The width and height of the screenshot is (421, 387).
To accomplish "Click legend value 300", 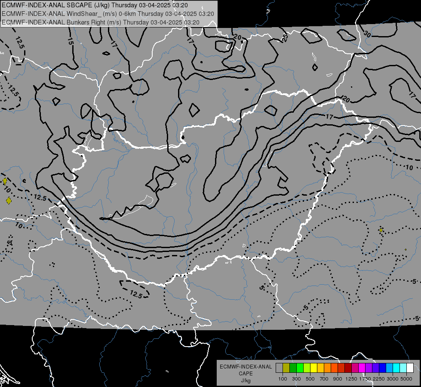I will (296, 379).
